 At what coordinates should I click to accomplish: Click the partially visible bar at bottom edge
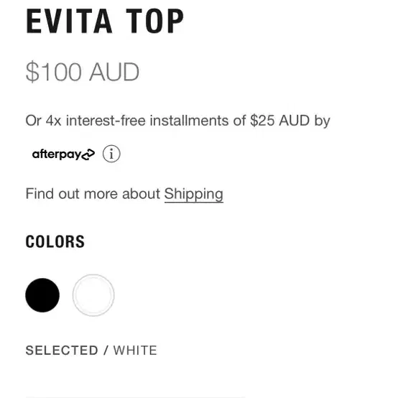(136, 397)
